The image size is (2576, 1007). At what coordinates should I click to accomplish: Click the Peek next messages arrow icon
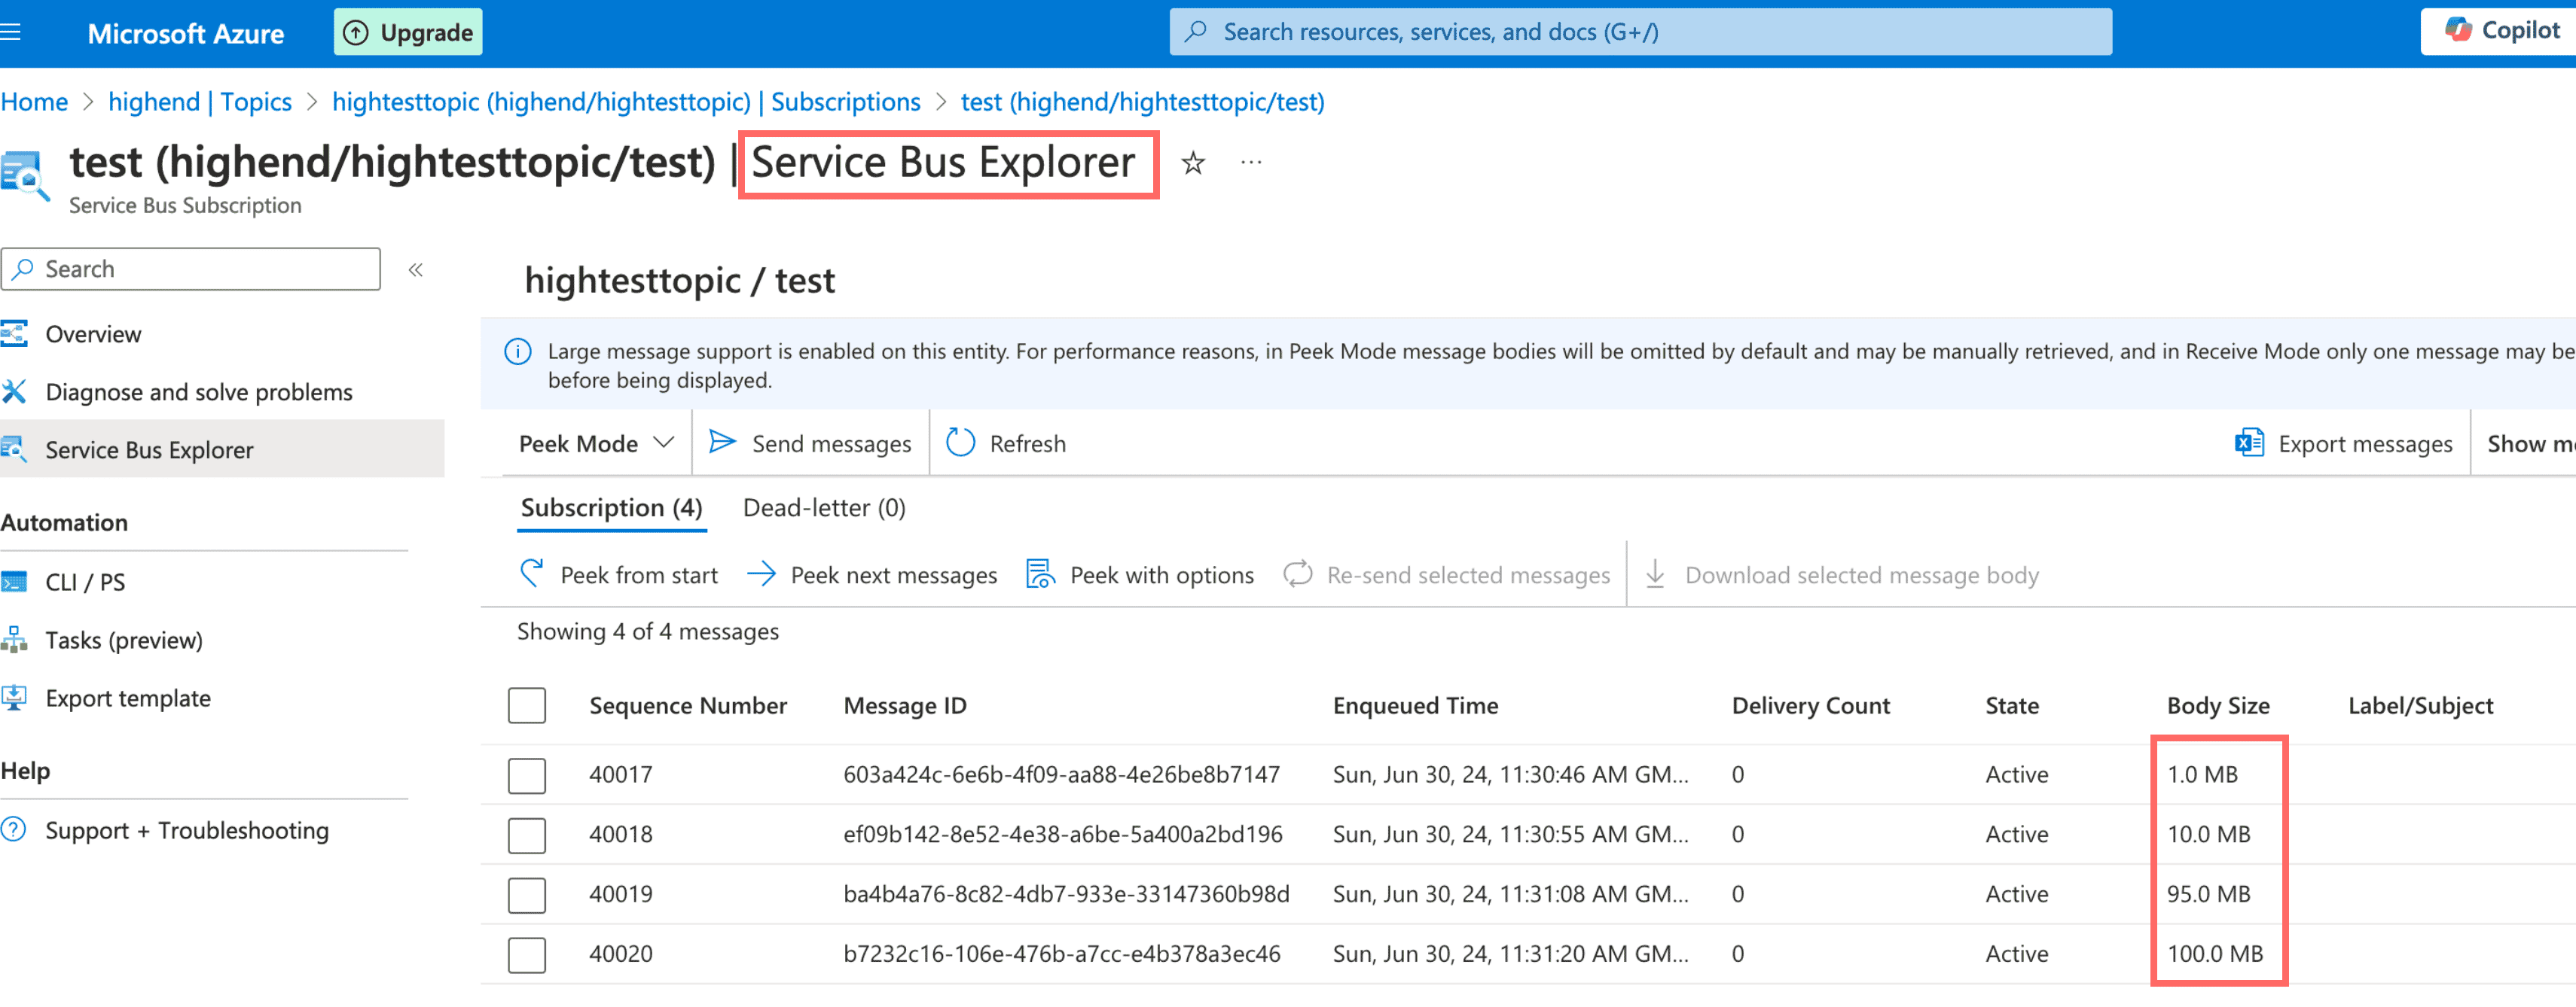(761, 573)
